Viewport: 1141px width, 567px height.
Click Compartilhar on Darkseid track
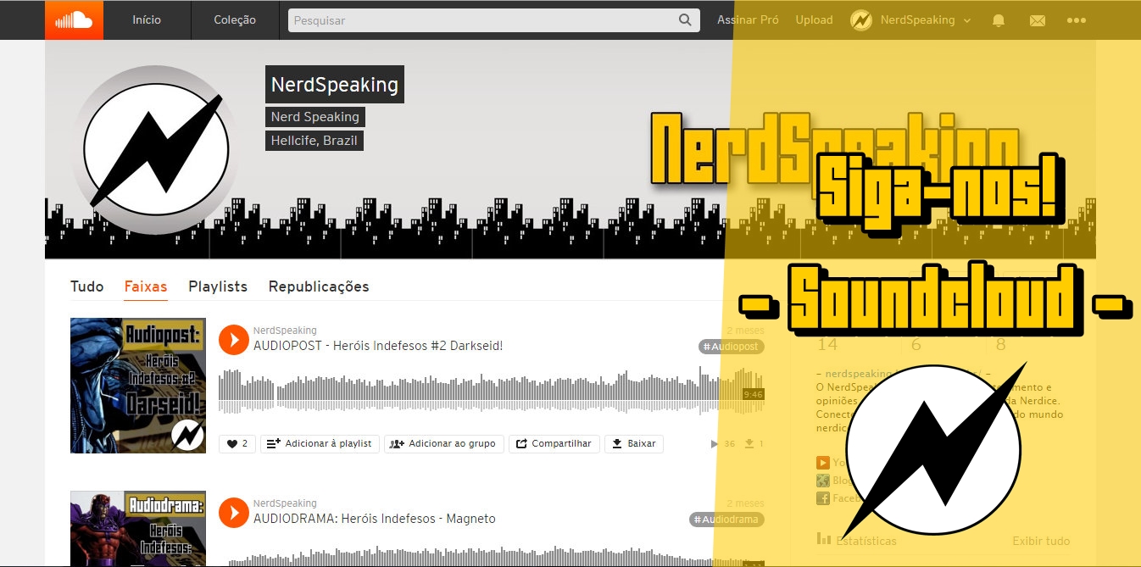(554, 443)
